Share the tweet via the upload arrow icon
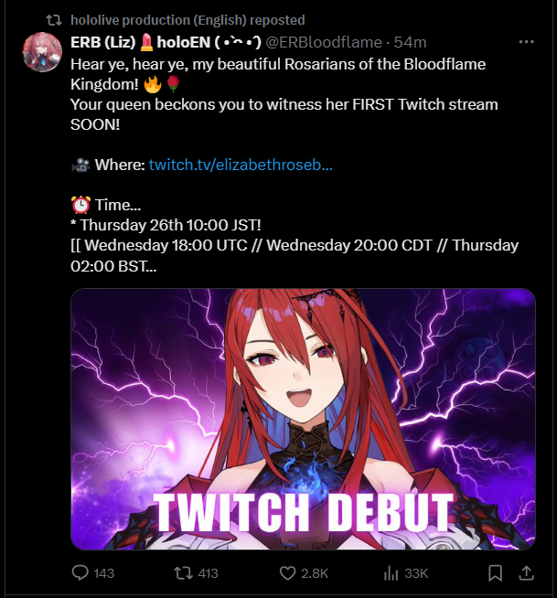The width and height of the screenshot is (557, 598). tap(526, 572)
